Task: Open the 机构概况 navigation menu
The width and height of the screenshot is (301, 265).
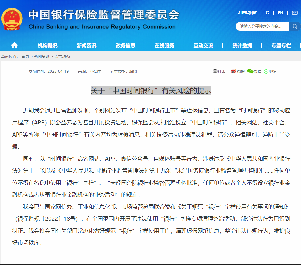Action: (x=47, y=46)
